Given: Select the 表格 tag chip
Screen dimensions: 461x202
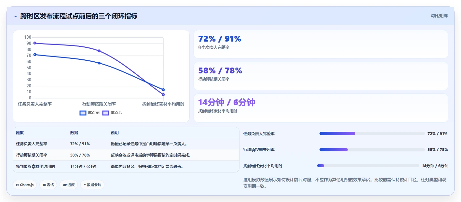Looking at the screenshot, I should [48, 185].
